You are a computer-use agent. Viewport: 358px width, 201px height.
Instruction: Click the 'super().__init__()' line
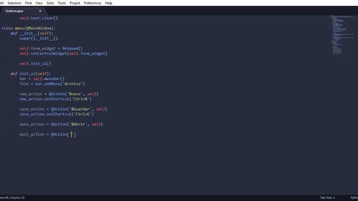pos(39,39)
